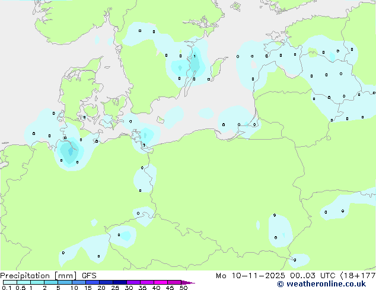Click the '[mm]' unit label

click(x=65, y=276)
